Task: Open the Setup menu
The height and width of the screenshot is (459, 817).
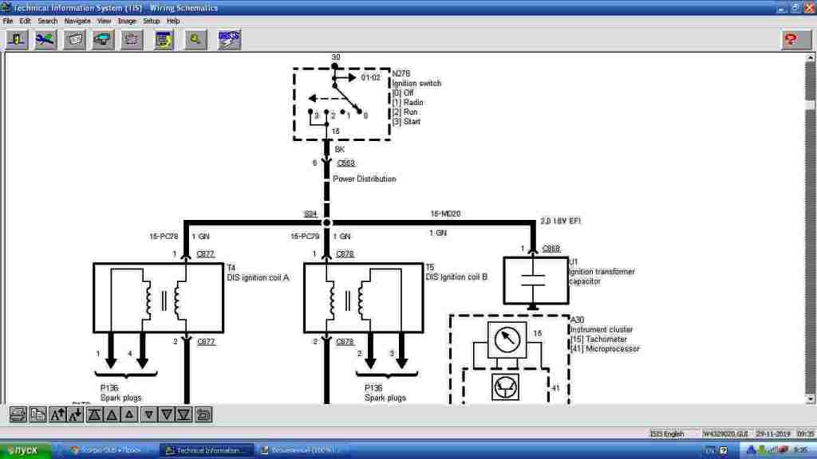Action: click(151, 22)
